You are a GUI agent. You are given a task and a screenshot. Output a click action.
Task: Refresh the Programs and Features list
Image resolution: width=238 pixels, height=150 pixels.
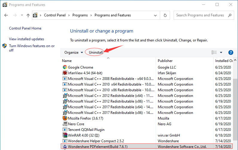[165, 15]
